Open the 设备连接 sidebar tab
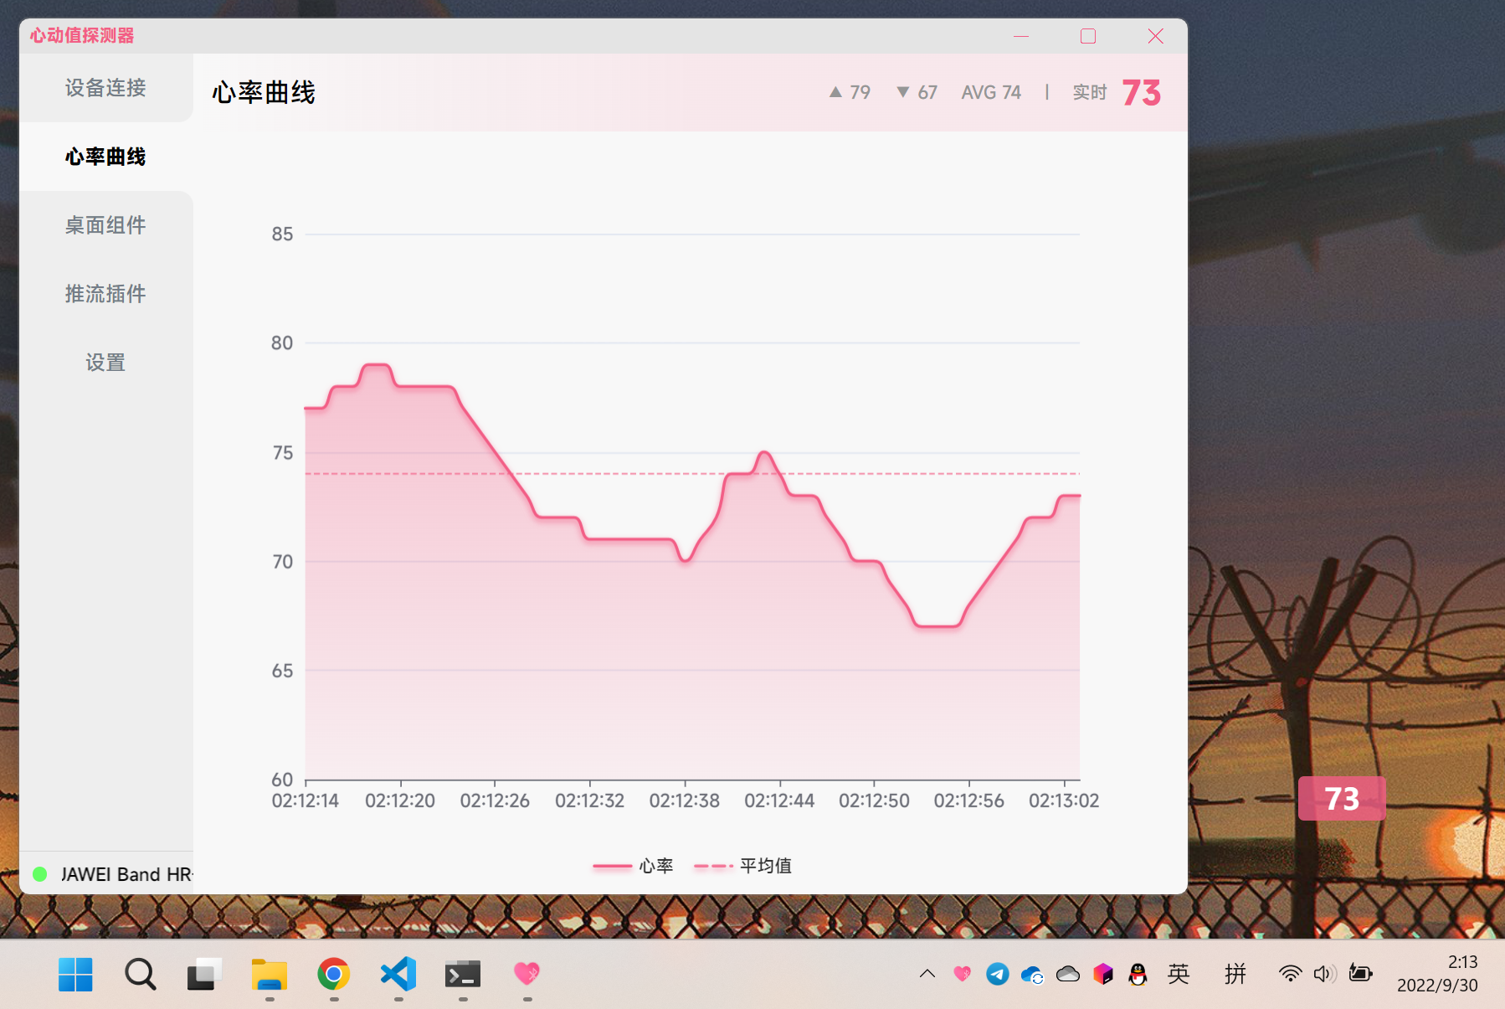 pos(105,88)
